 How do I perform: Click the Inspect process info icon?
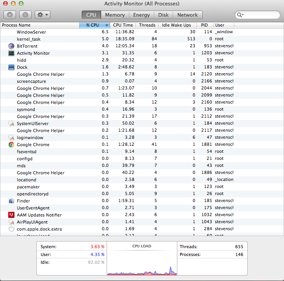25,15
